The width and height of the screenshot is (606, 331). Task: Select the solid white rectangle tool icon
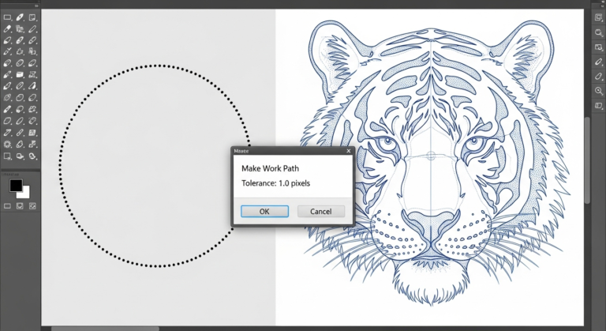[20, 75]
